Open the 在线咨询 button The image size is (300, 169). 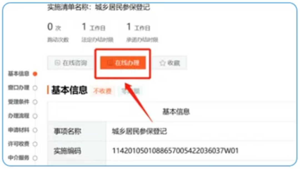tap(71, 63)
